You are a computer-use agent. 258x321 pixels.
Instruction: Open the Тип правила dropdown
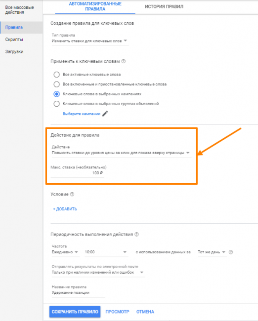pyautogui.click(x=90, y=40)
